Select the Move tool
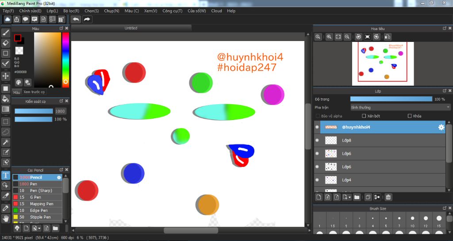The width and height of the screenshot is (453, 241). coord(5,76)
